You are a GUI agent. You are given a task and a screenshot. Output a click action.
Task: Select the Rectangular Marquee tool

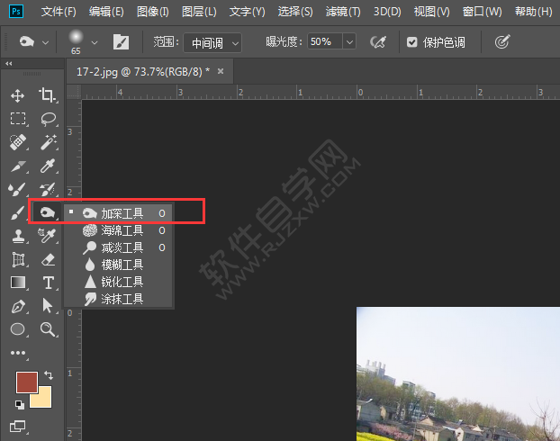(18, 119)
